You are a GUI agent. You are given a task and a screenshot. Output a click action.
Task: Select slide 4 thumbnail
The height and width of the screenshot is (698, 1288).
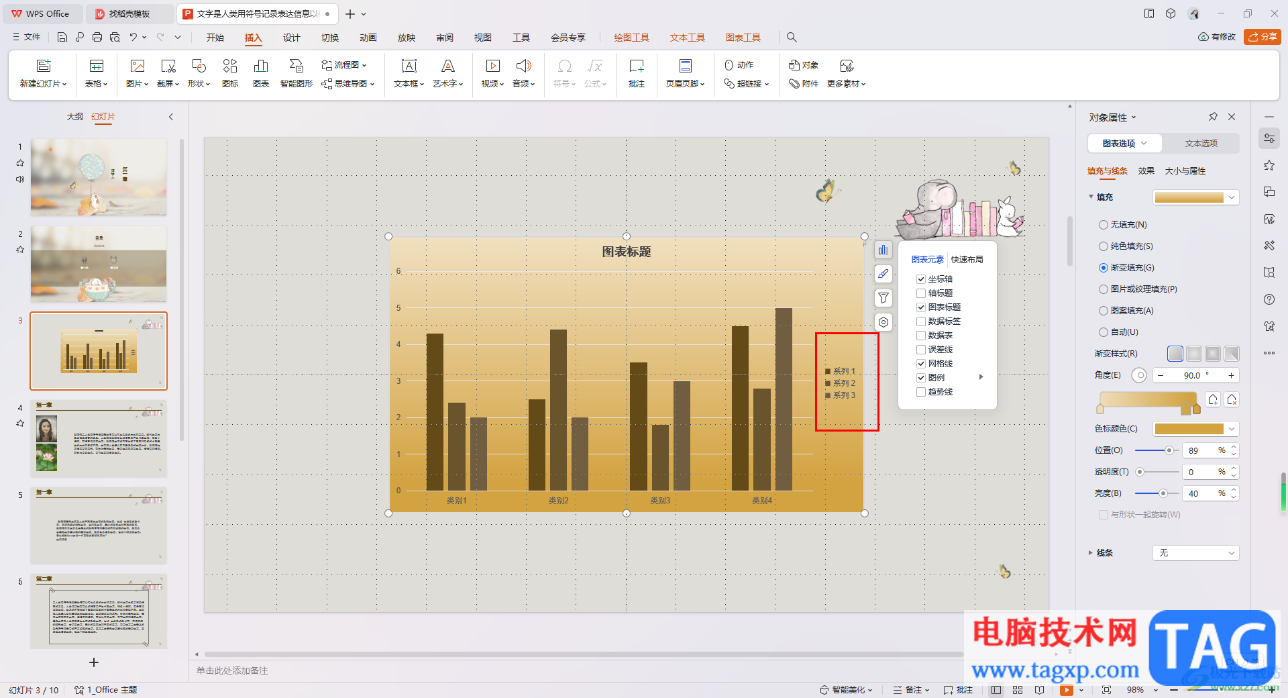(99, 438)
